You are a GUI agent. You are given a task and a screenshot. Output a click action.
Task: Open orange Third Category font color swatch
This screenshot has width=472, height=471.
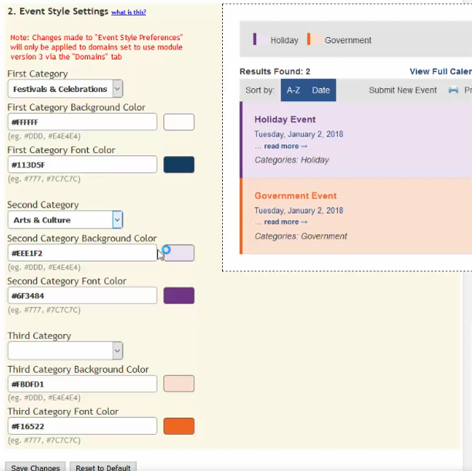point(179,426)
